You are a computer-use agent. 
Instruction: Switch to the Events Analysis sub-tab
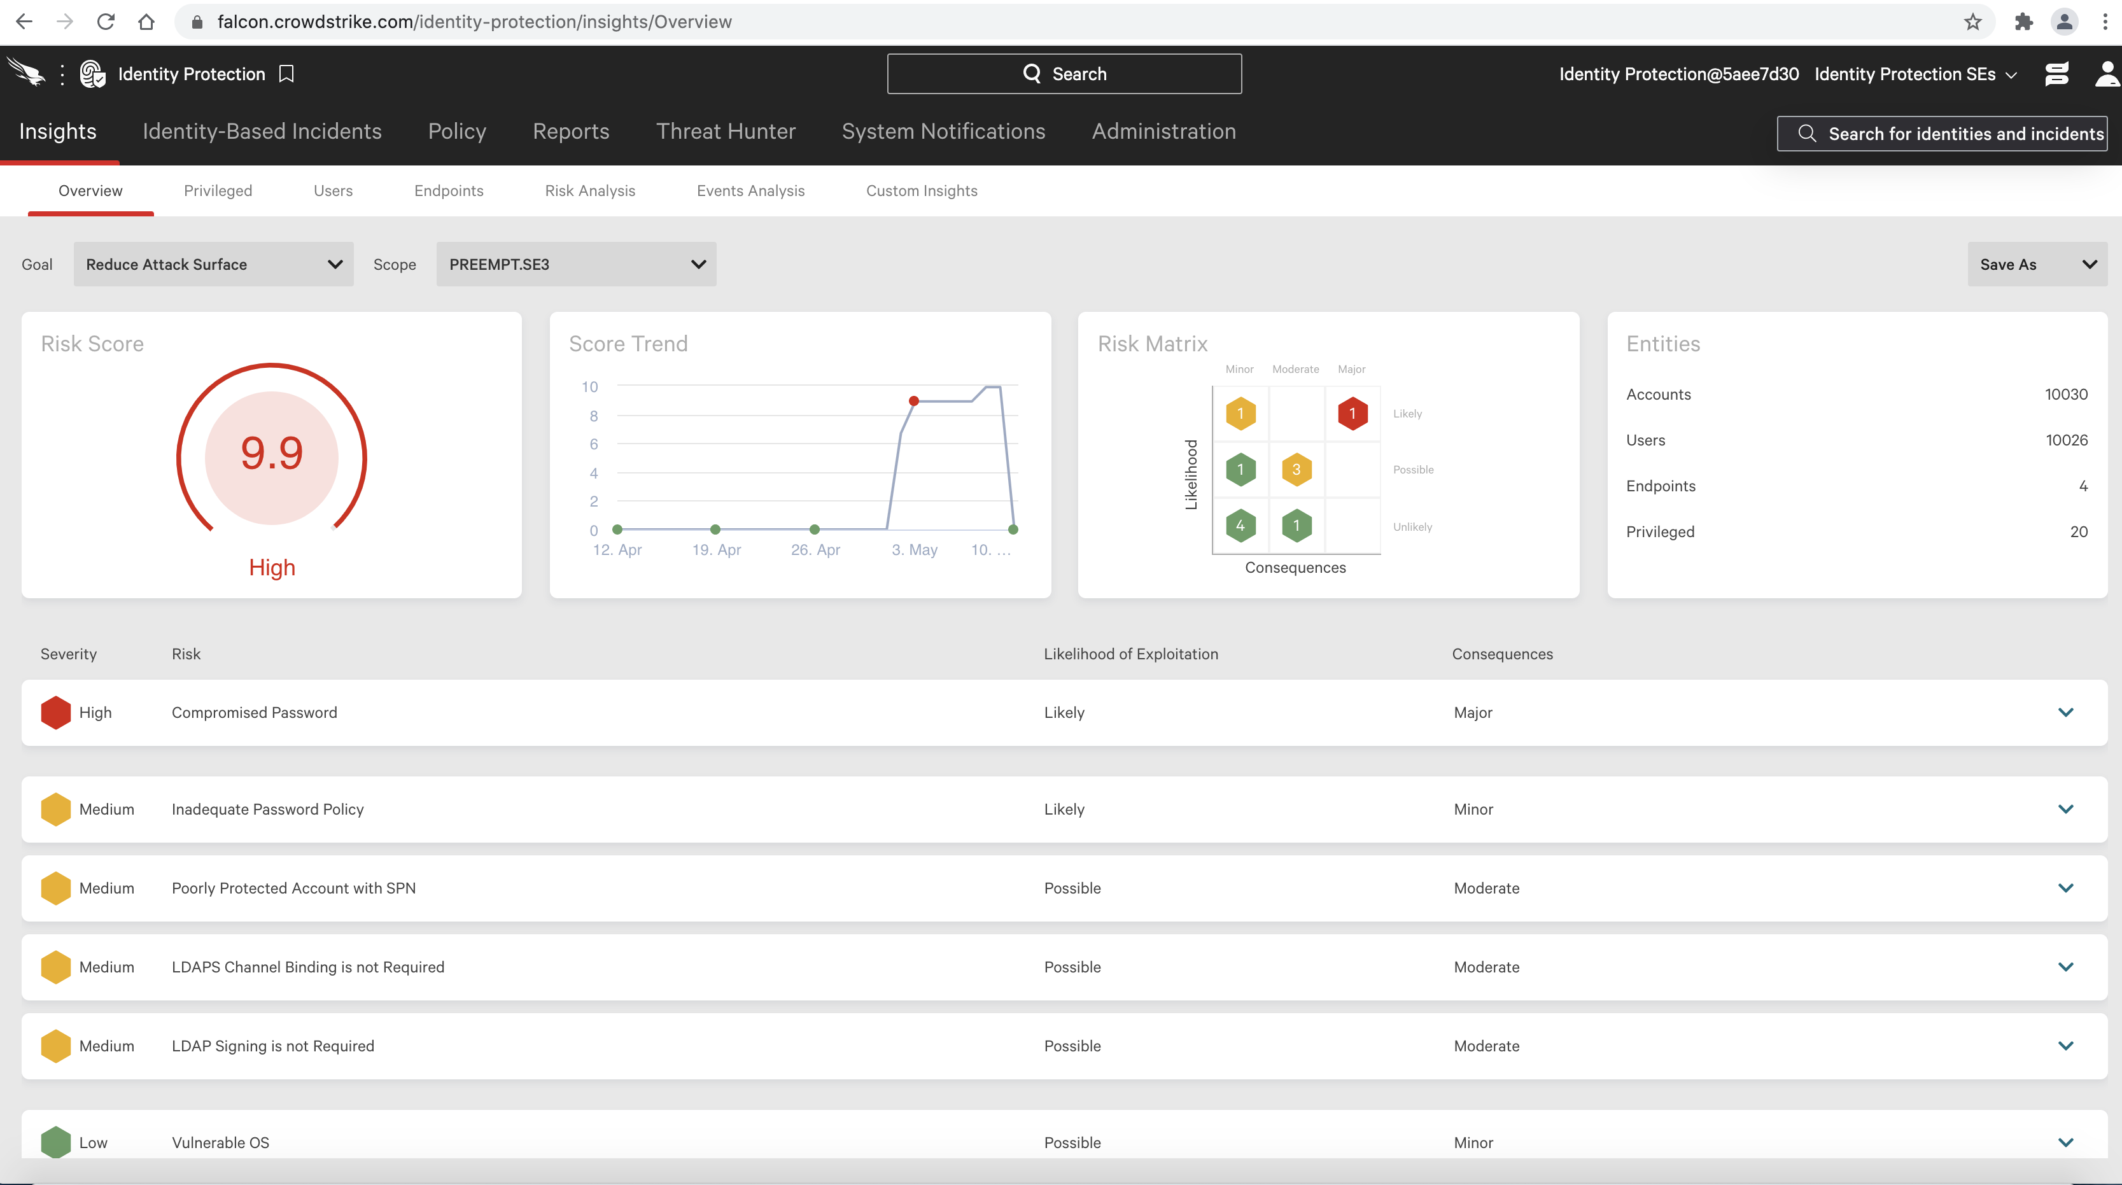pos(750,190)
